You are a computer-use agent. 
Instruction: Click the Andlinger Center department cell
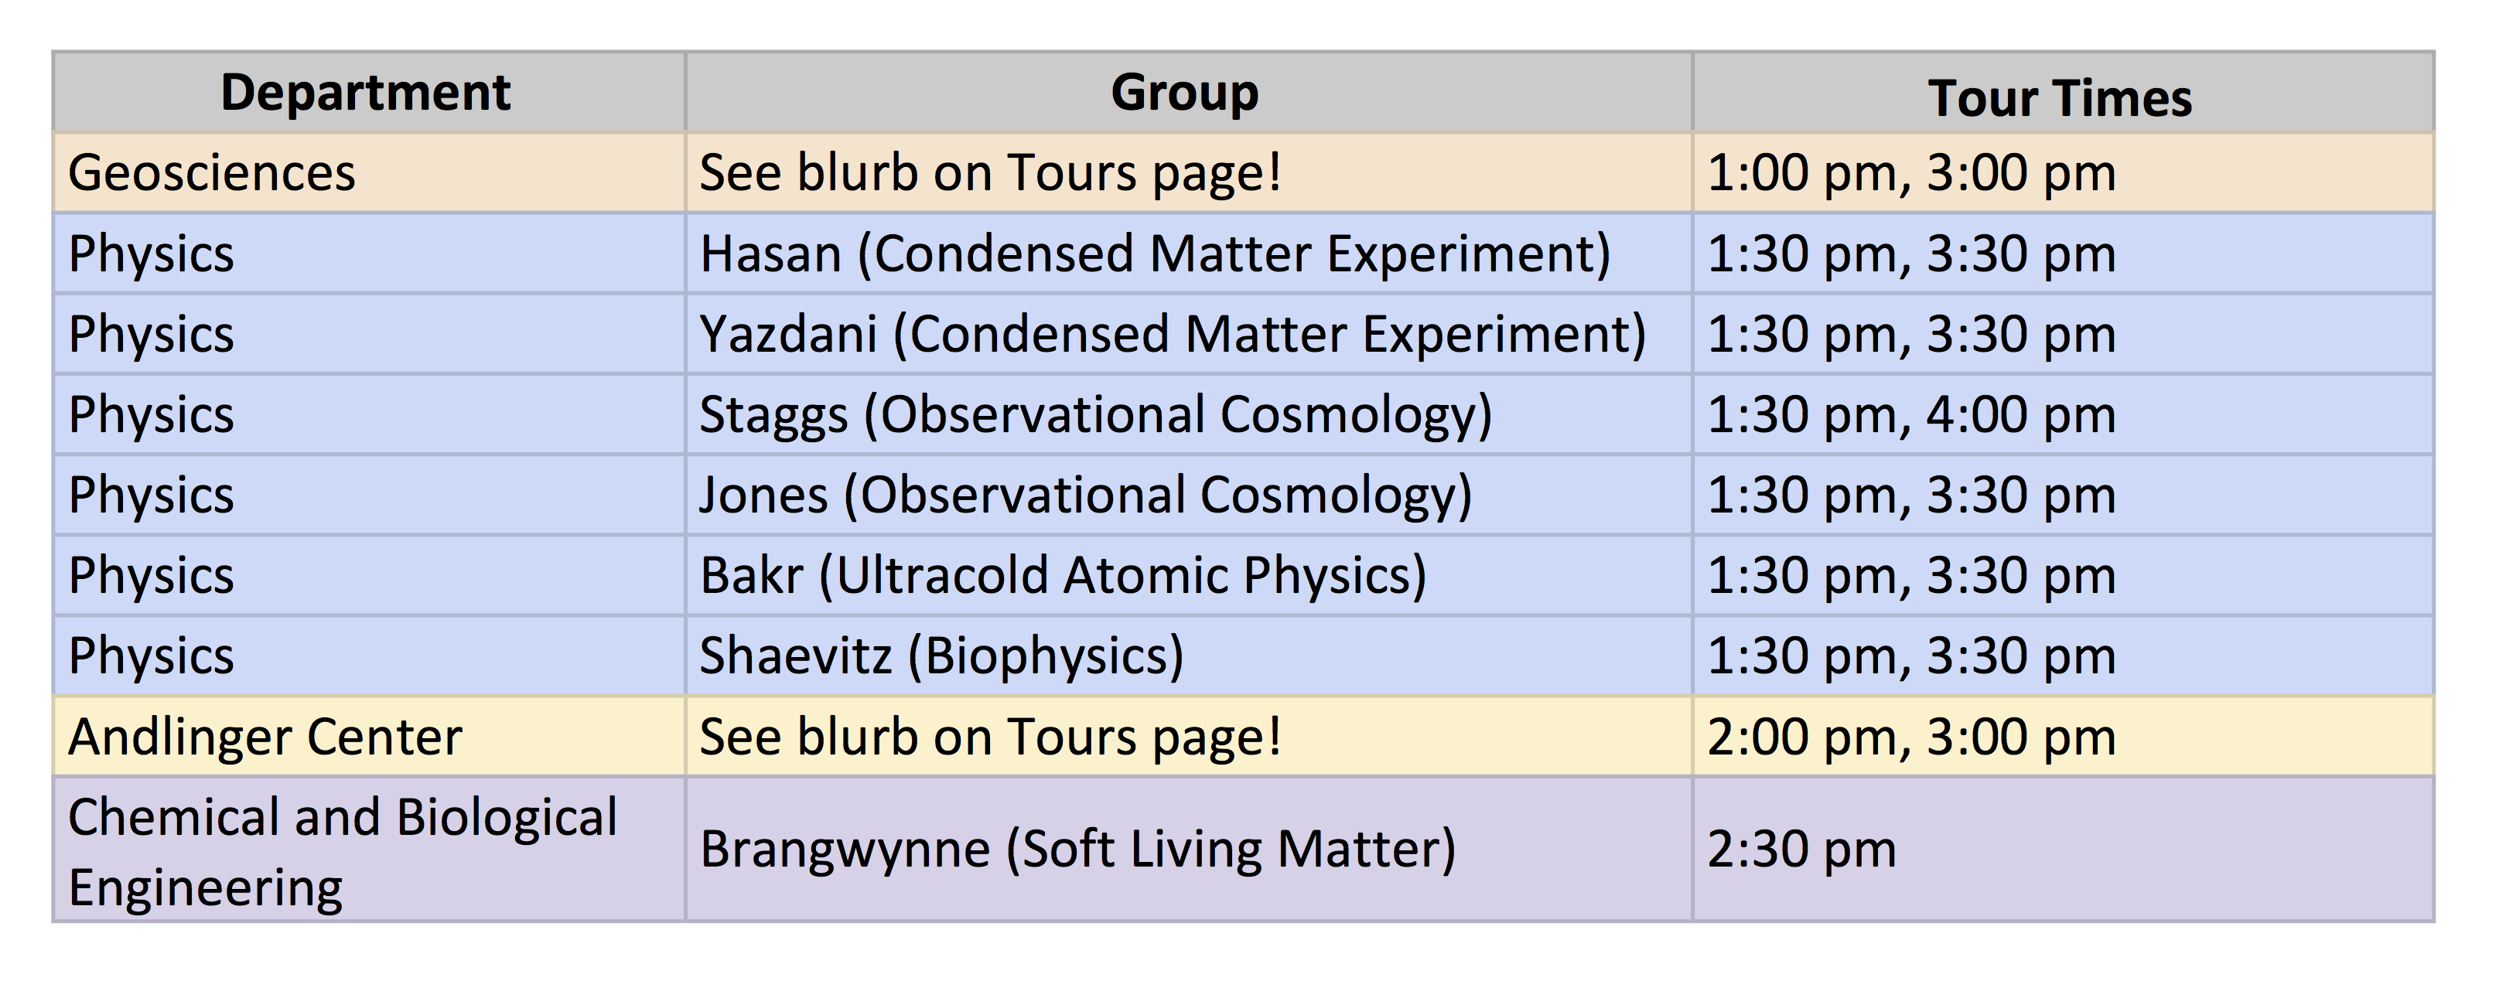[x=265, y=737]
